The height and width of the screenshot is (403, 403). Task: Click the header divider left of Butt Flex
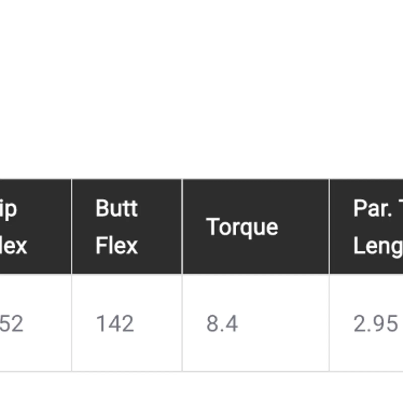(x=72, y=226)
